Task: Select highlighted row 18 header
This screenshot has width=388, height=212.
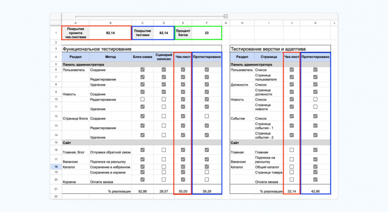Action: pyautogui.click(x=56, y=167)
